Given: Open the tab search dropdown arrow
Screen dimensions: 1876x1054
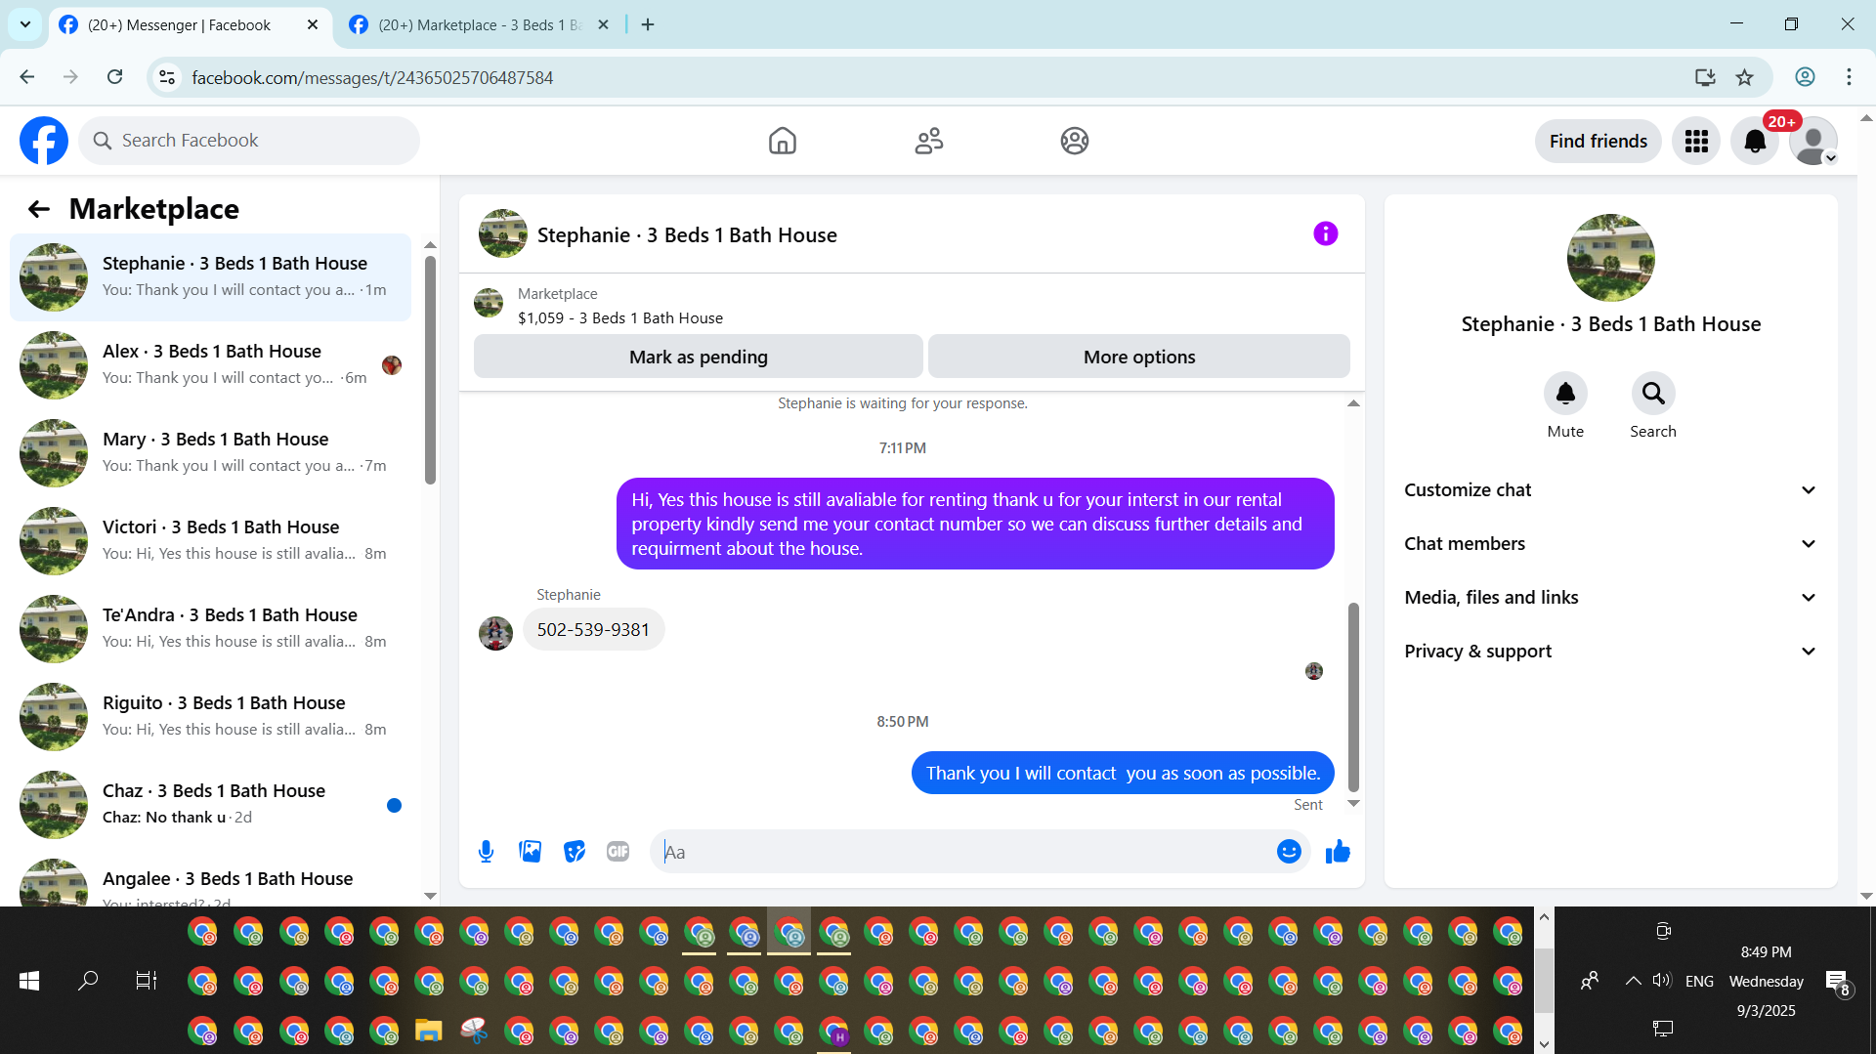Looking at the screenshot, I should coord(25,24).
